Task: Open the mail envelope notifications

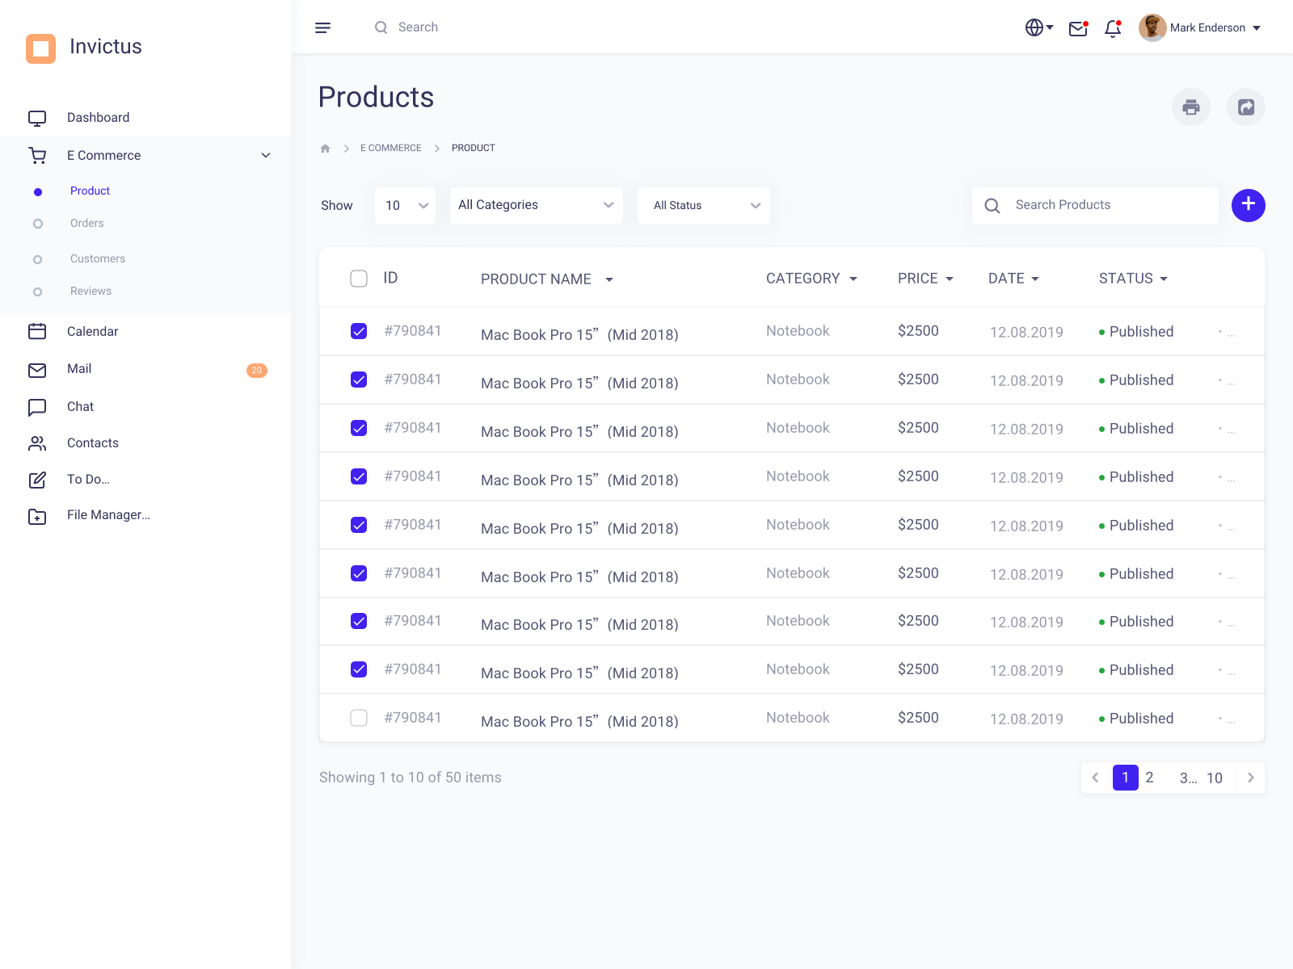Action: 1078,28
